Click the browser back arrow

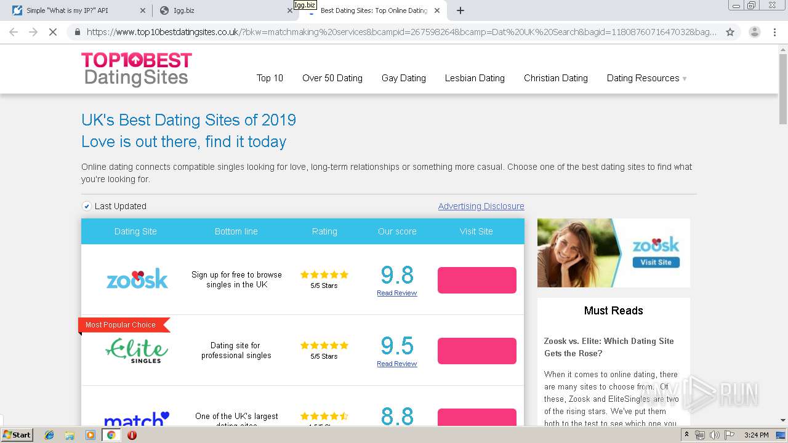(x=14, y=32)
